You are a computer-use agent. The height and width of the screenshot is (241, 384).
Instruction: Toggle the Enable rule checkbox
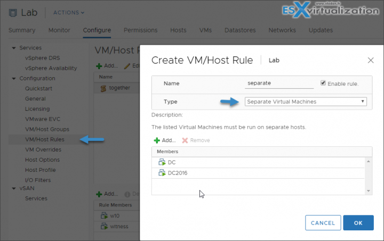pyautogui.click(x=323, y=84)
